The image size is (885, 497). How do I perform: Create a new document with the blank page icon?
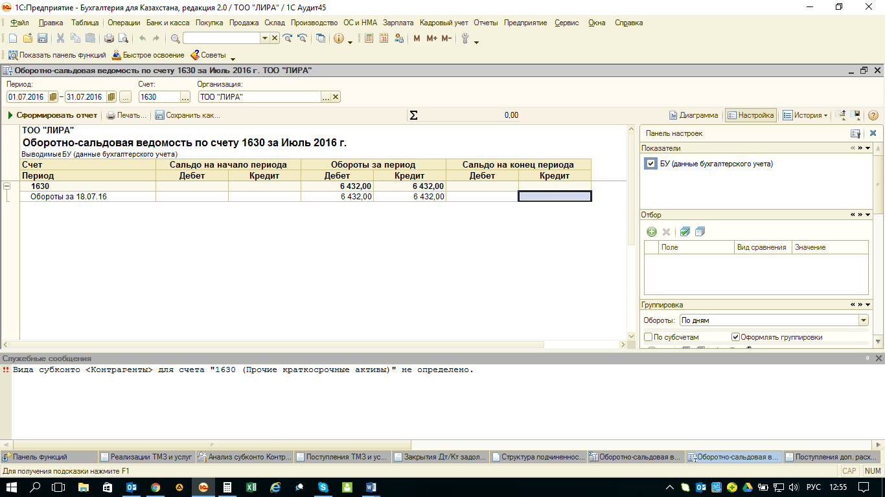click(x=12, y=38)
